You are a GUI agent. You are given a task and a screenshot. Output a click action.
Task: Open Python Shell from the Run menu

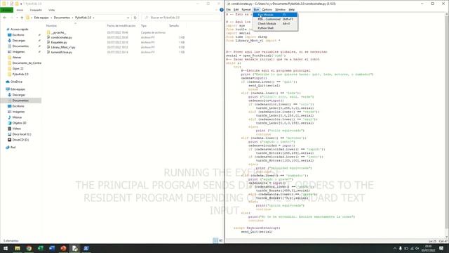point(275,28)
